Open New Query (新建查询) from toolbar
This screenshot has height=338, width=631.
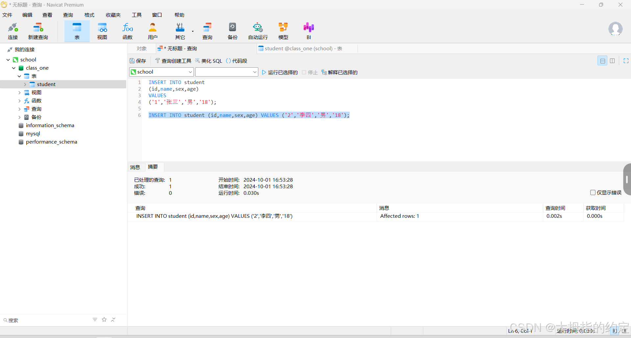click(x=38, y=31)
